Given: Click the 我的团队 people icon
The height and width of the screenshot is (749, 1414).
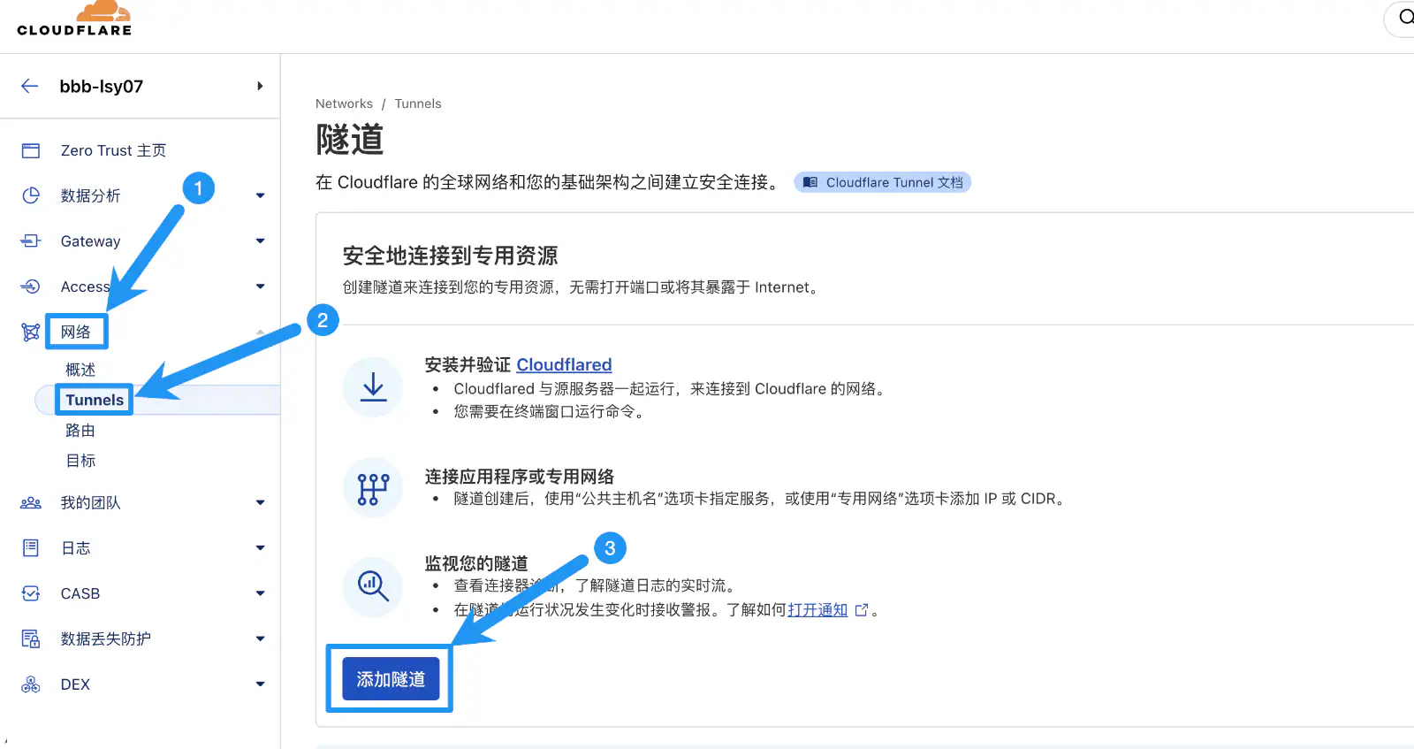Looking at the screenshot, I should click(x=31, y=503).
